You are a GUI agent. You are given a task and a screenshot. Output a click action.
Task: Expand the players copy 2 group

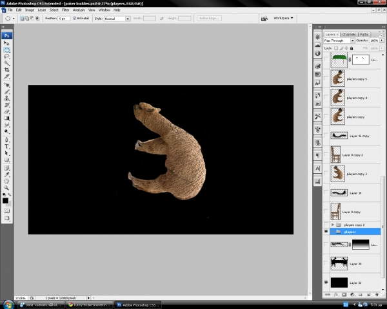coord(333,225)
